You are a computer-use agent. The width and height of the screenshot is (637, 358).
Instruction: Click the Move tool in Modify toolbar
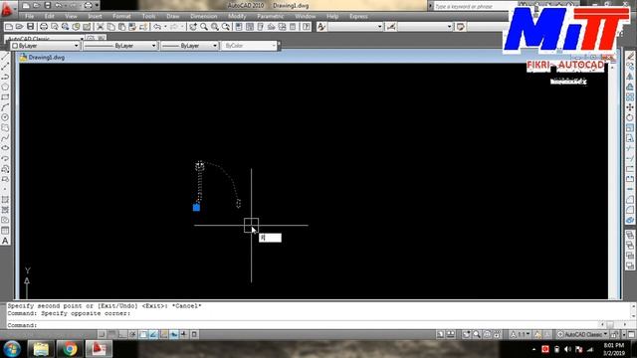pyautogui.click(x=630, y=107)
